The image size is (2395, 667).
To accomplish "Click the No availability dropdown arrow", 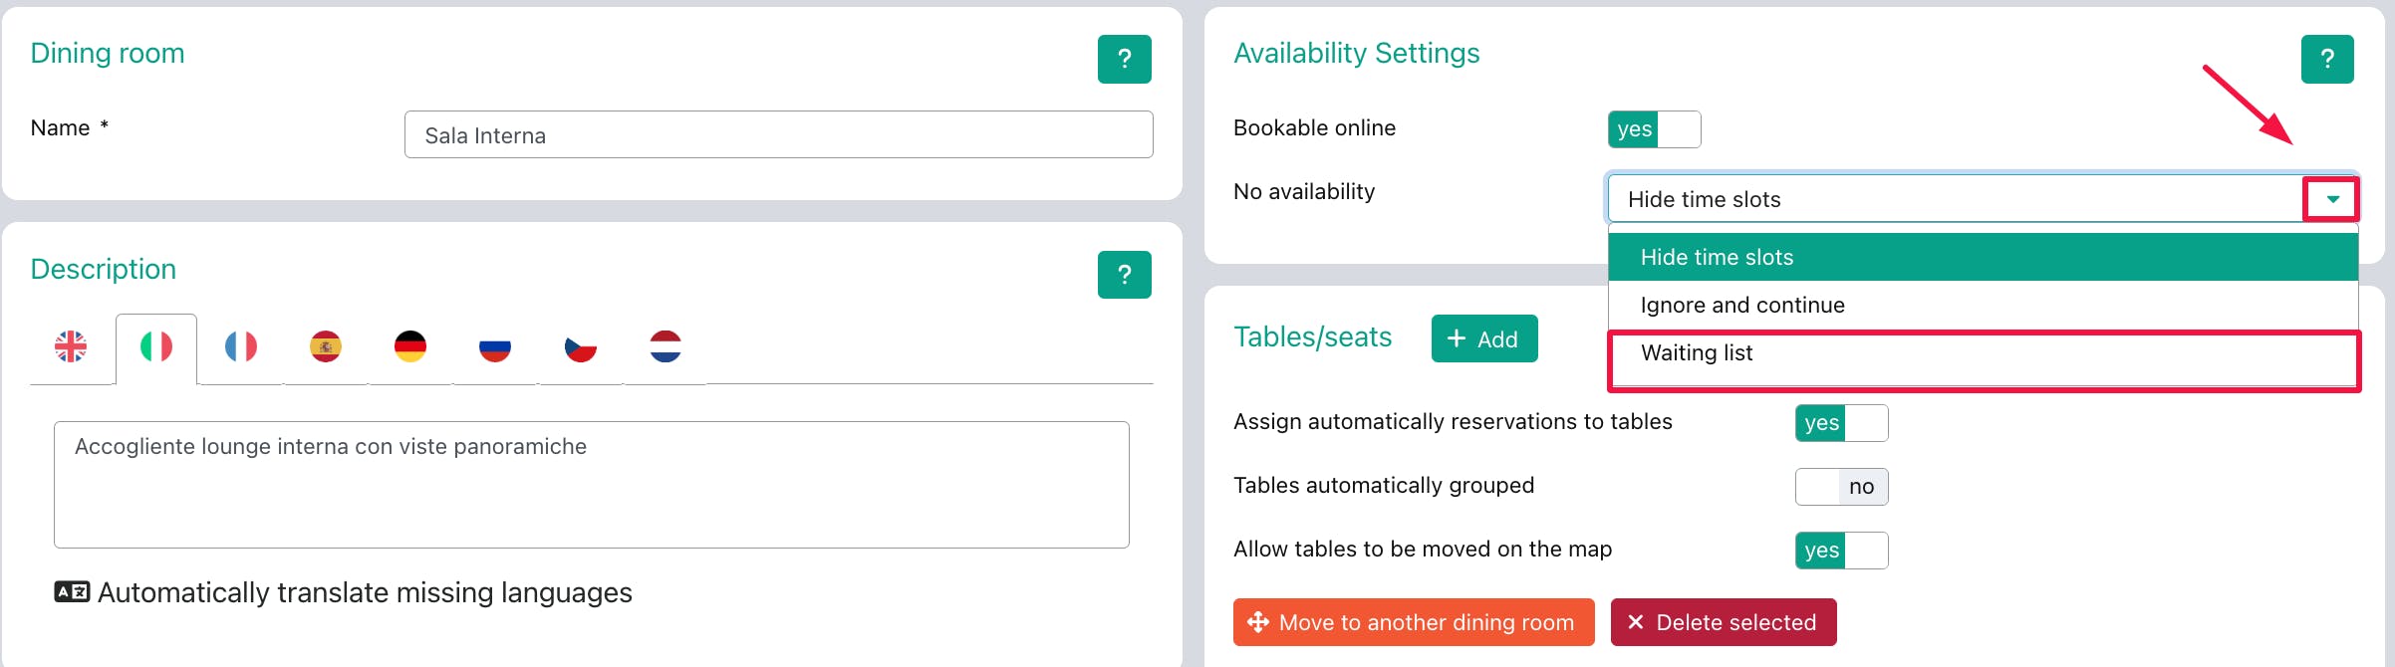I will pos(2331,199).
